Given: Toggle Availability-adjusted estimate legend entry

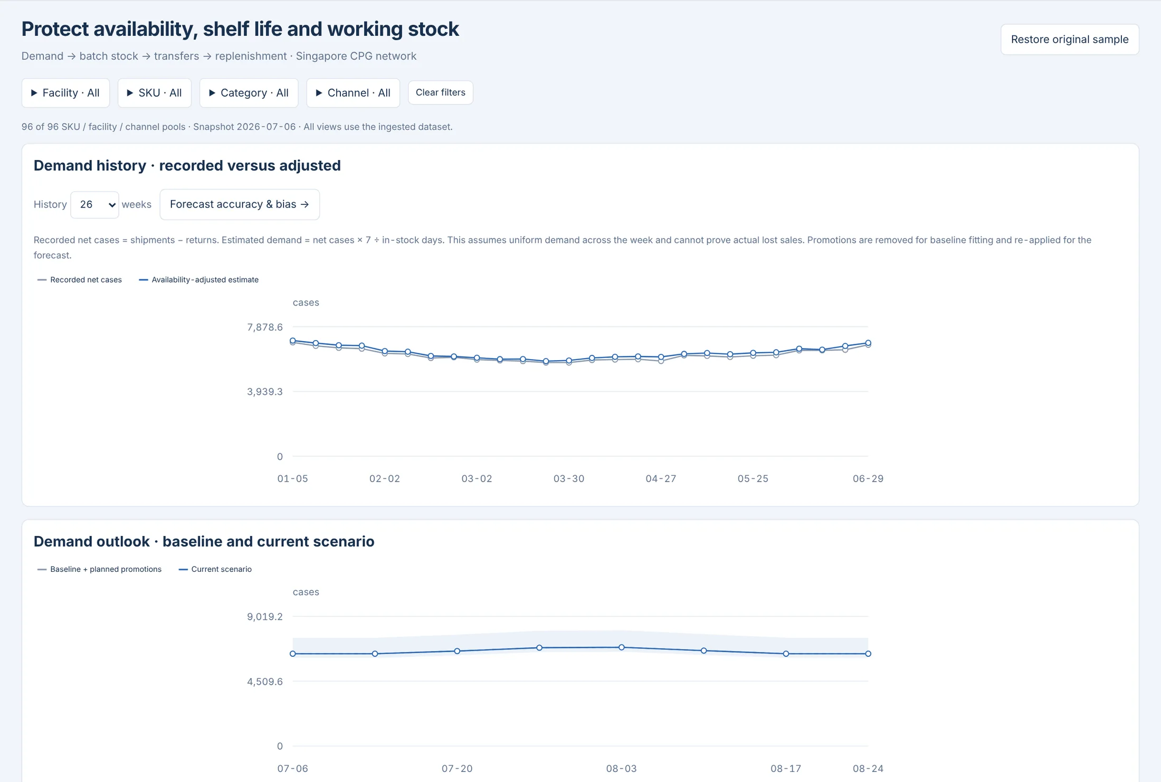Looking at the screenshot, I should (x=199, y=280).
